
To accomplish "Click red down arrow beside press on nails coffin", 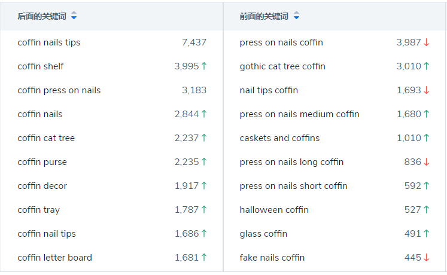I will pos(426,42).
